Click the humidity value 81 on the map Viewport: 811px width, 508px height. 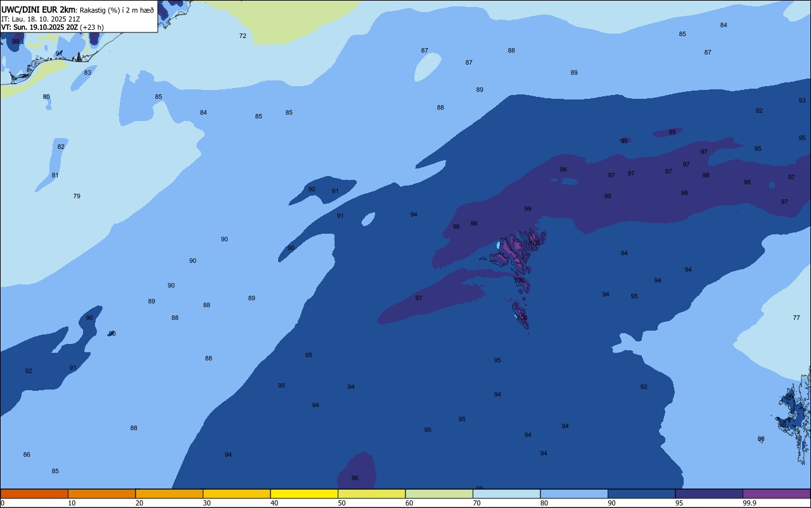pyautogui.click(x=55, y=175)
